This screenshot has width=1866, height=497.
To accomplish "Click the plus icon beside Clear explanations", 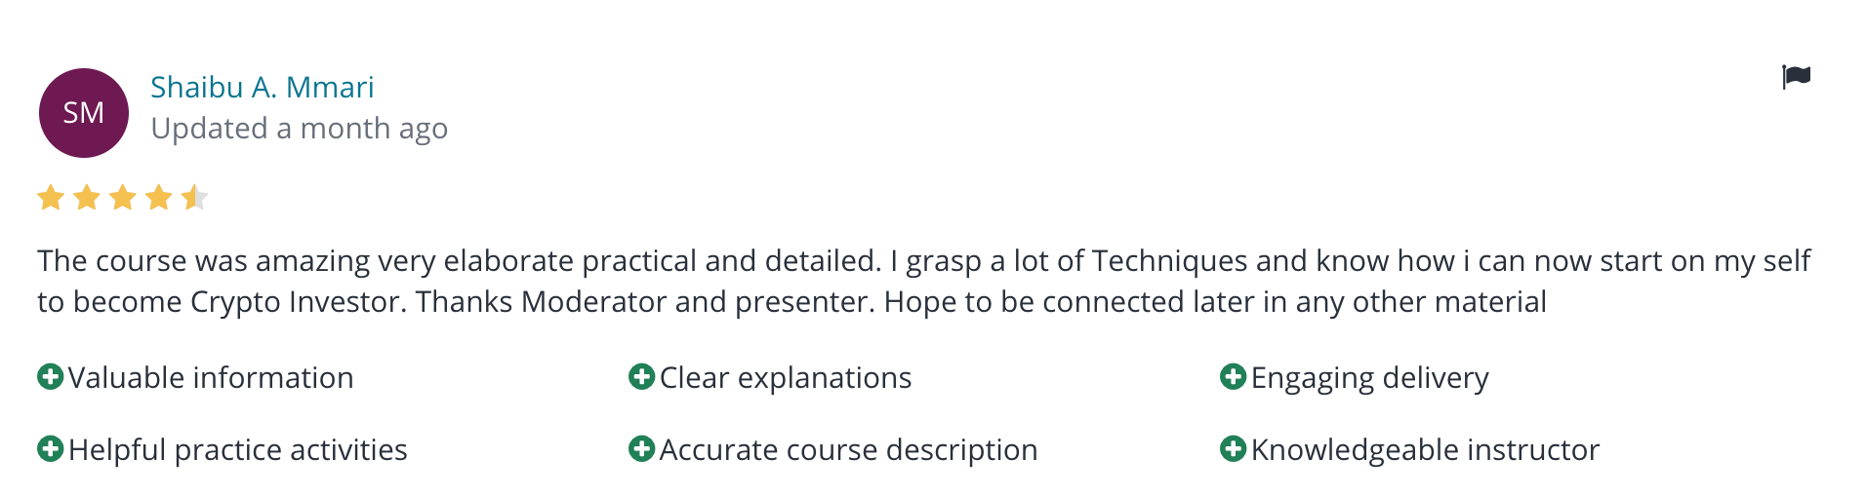I will coord(641,376).
